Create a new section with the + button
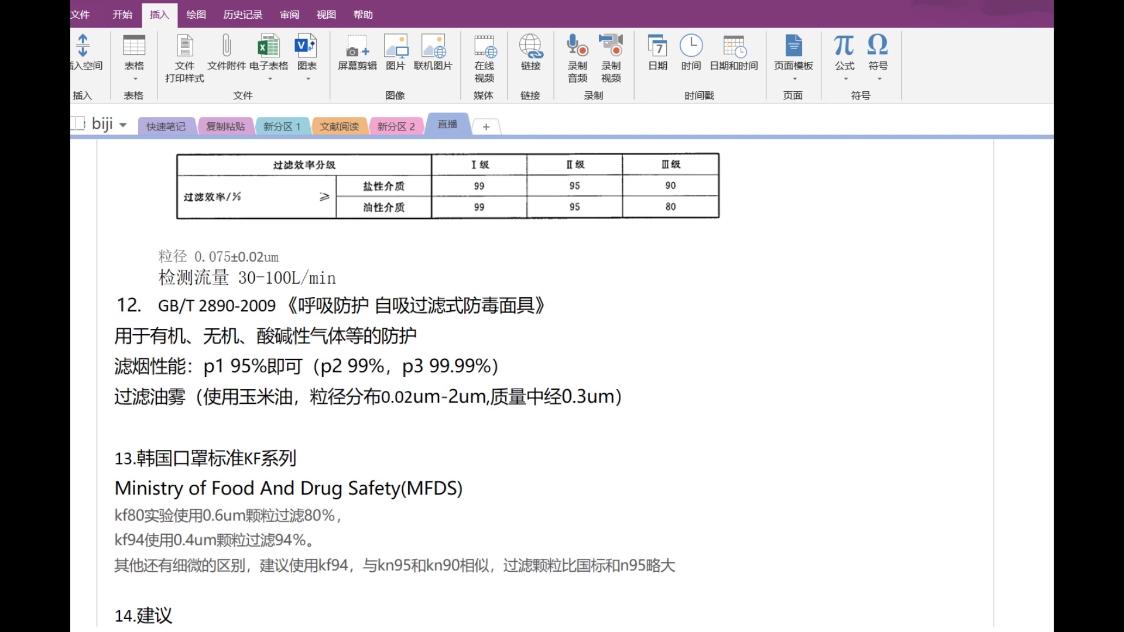 tap(486, 126)
